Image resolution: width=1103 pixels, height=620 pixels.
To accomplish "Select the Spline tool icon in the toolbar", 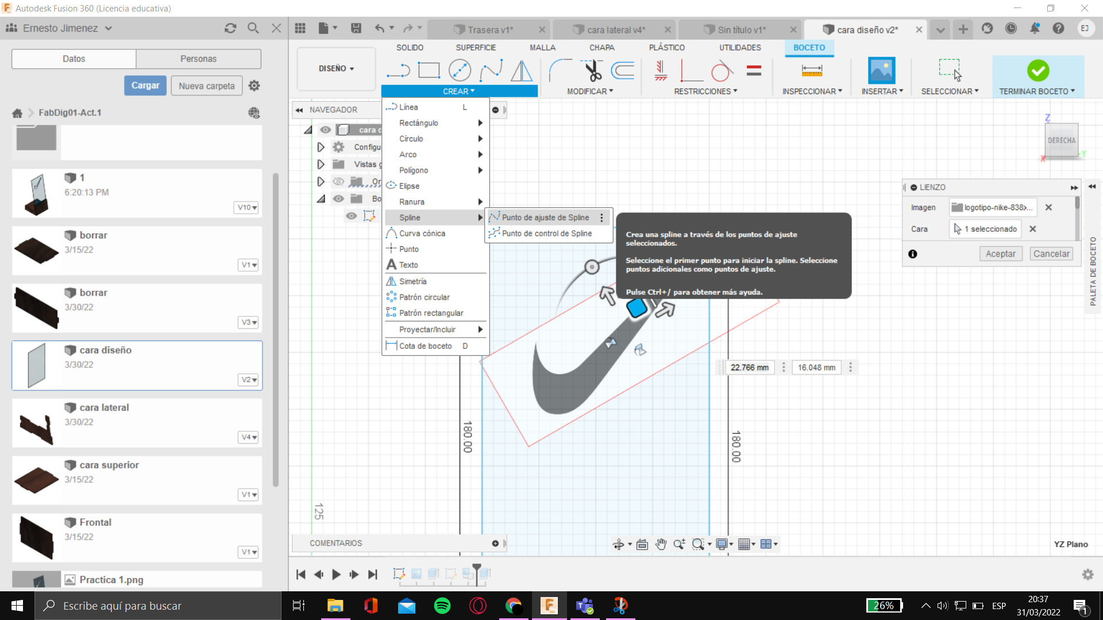I will pyautogui.click(x=491, y=71).
